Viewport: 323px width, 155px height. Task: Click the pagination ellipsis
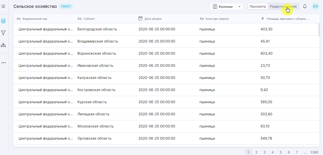click(x=305, y=152)
